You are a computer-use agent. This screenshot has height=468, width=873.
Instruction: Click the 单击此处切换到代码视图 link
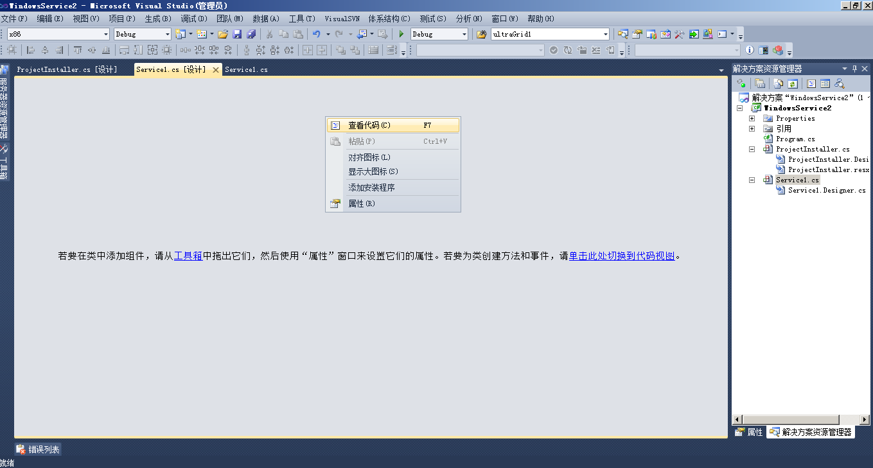(x=622, y=256)
